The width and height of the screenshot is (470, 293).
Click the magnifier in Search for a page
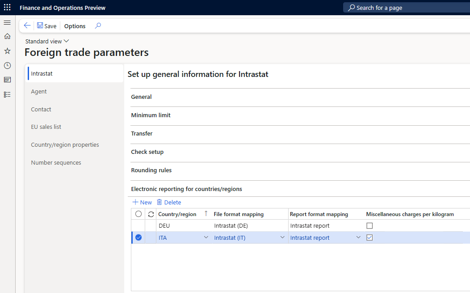coord(351,8)
